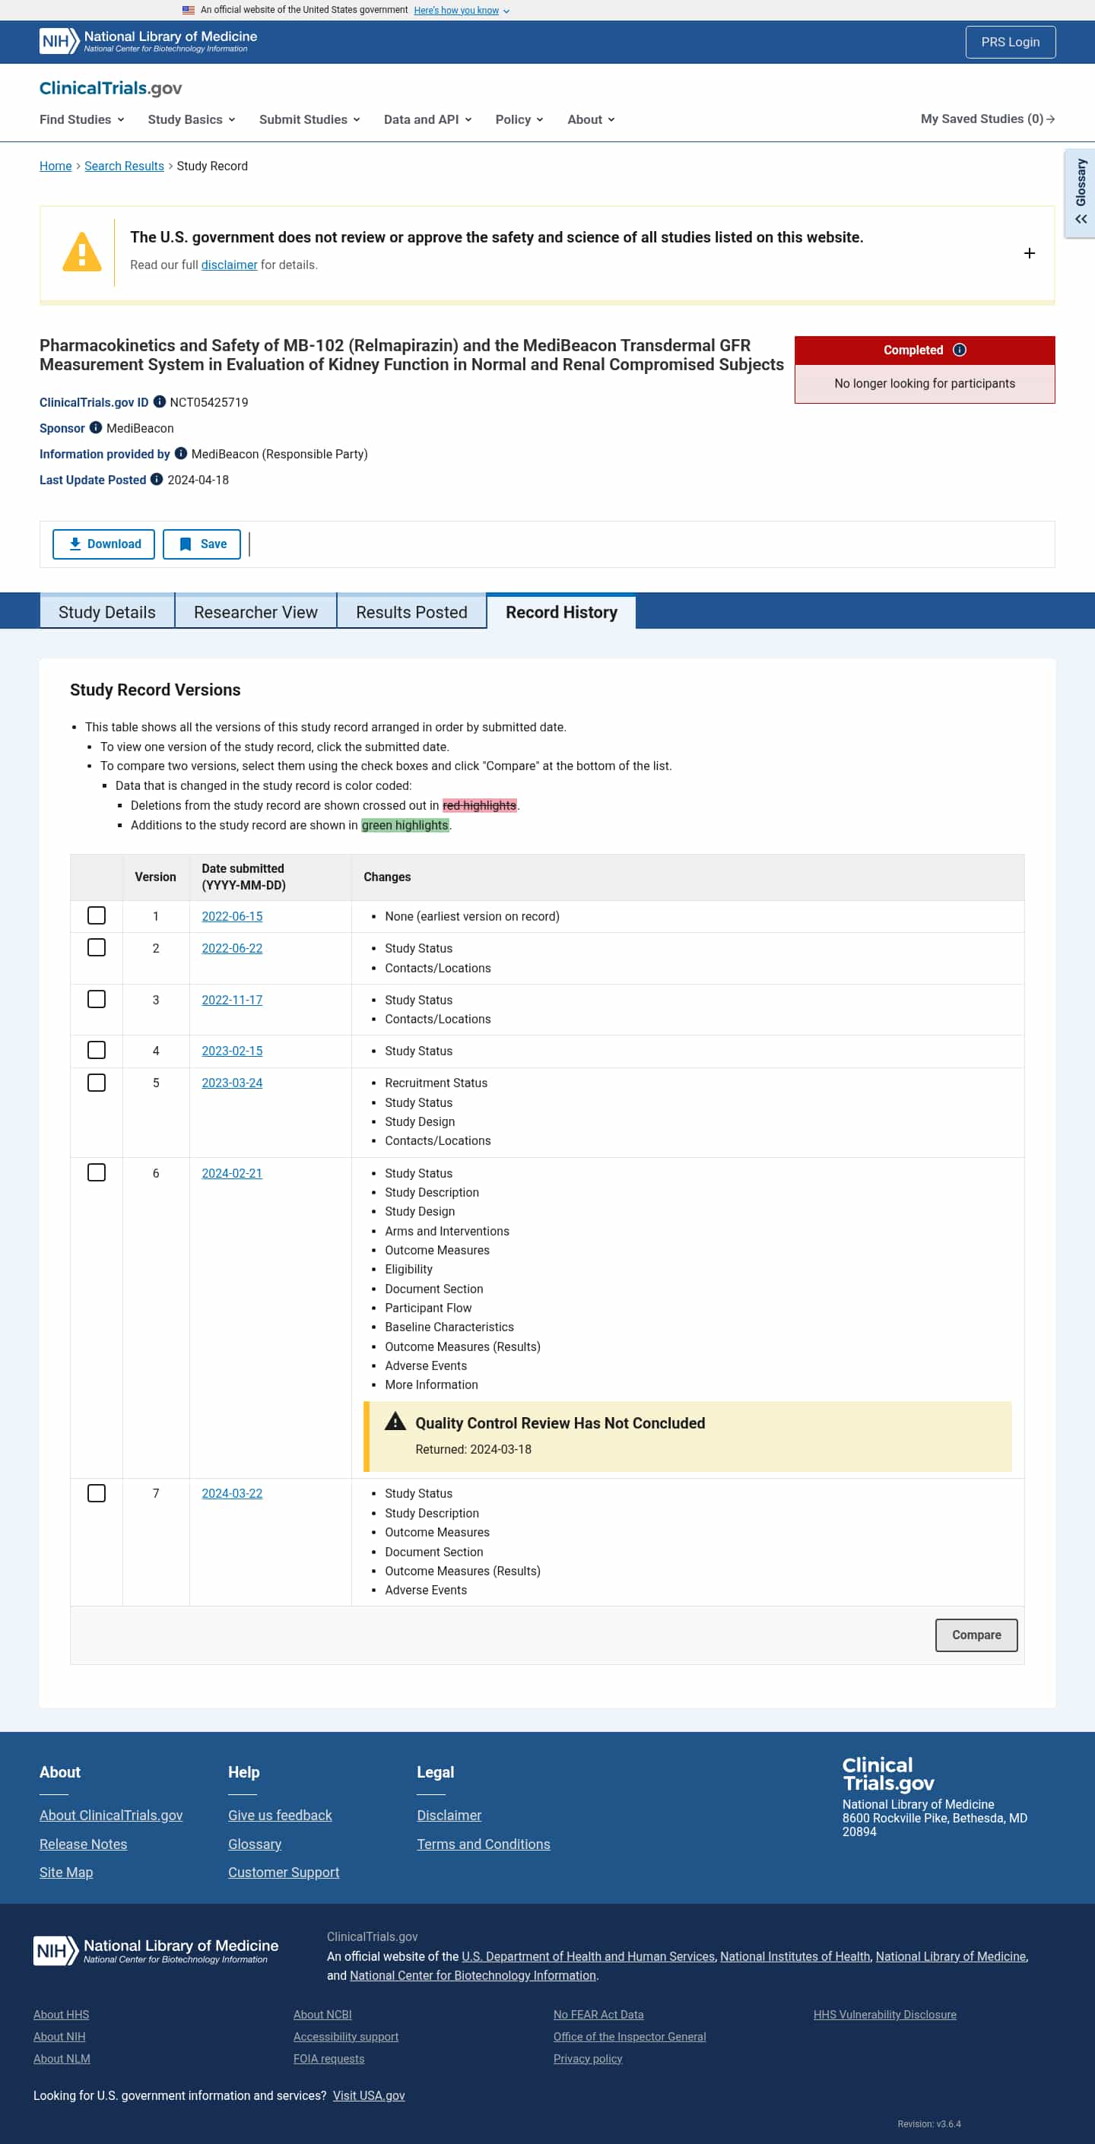This screenshot has height=2144, width=1095.
Task: Click info icon next to ClinicalTrials.gov ID
Action: 159,402
